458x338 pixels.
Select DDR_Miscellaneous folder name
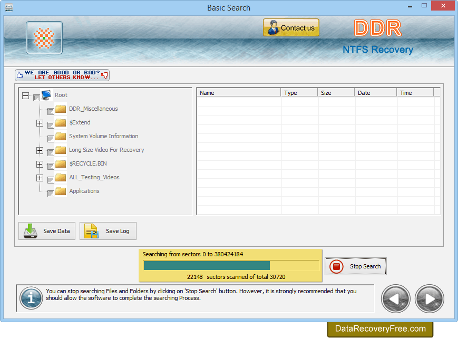(93, 109)
